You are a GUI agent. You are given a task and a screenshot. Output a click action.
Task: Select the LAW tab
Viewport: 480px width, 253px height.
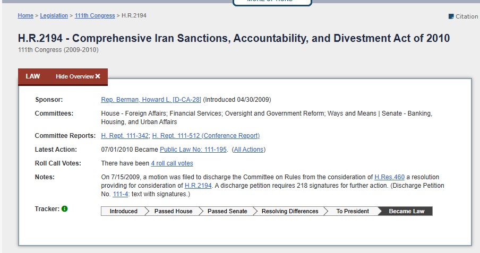click(x=33, y=76)
